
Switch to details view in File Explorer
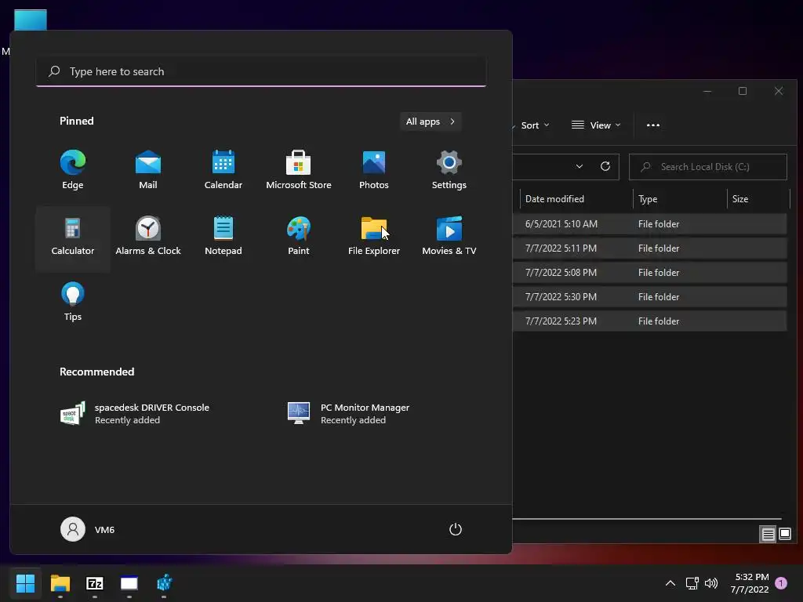[768, 535]
